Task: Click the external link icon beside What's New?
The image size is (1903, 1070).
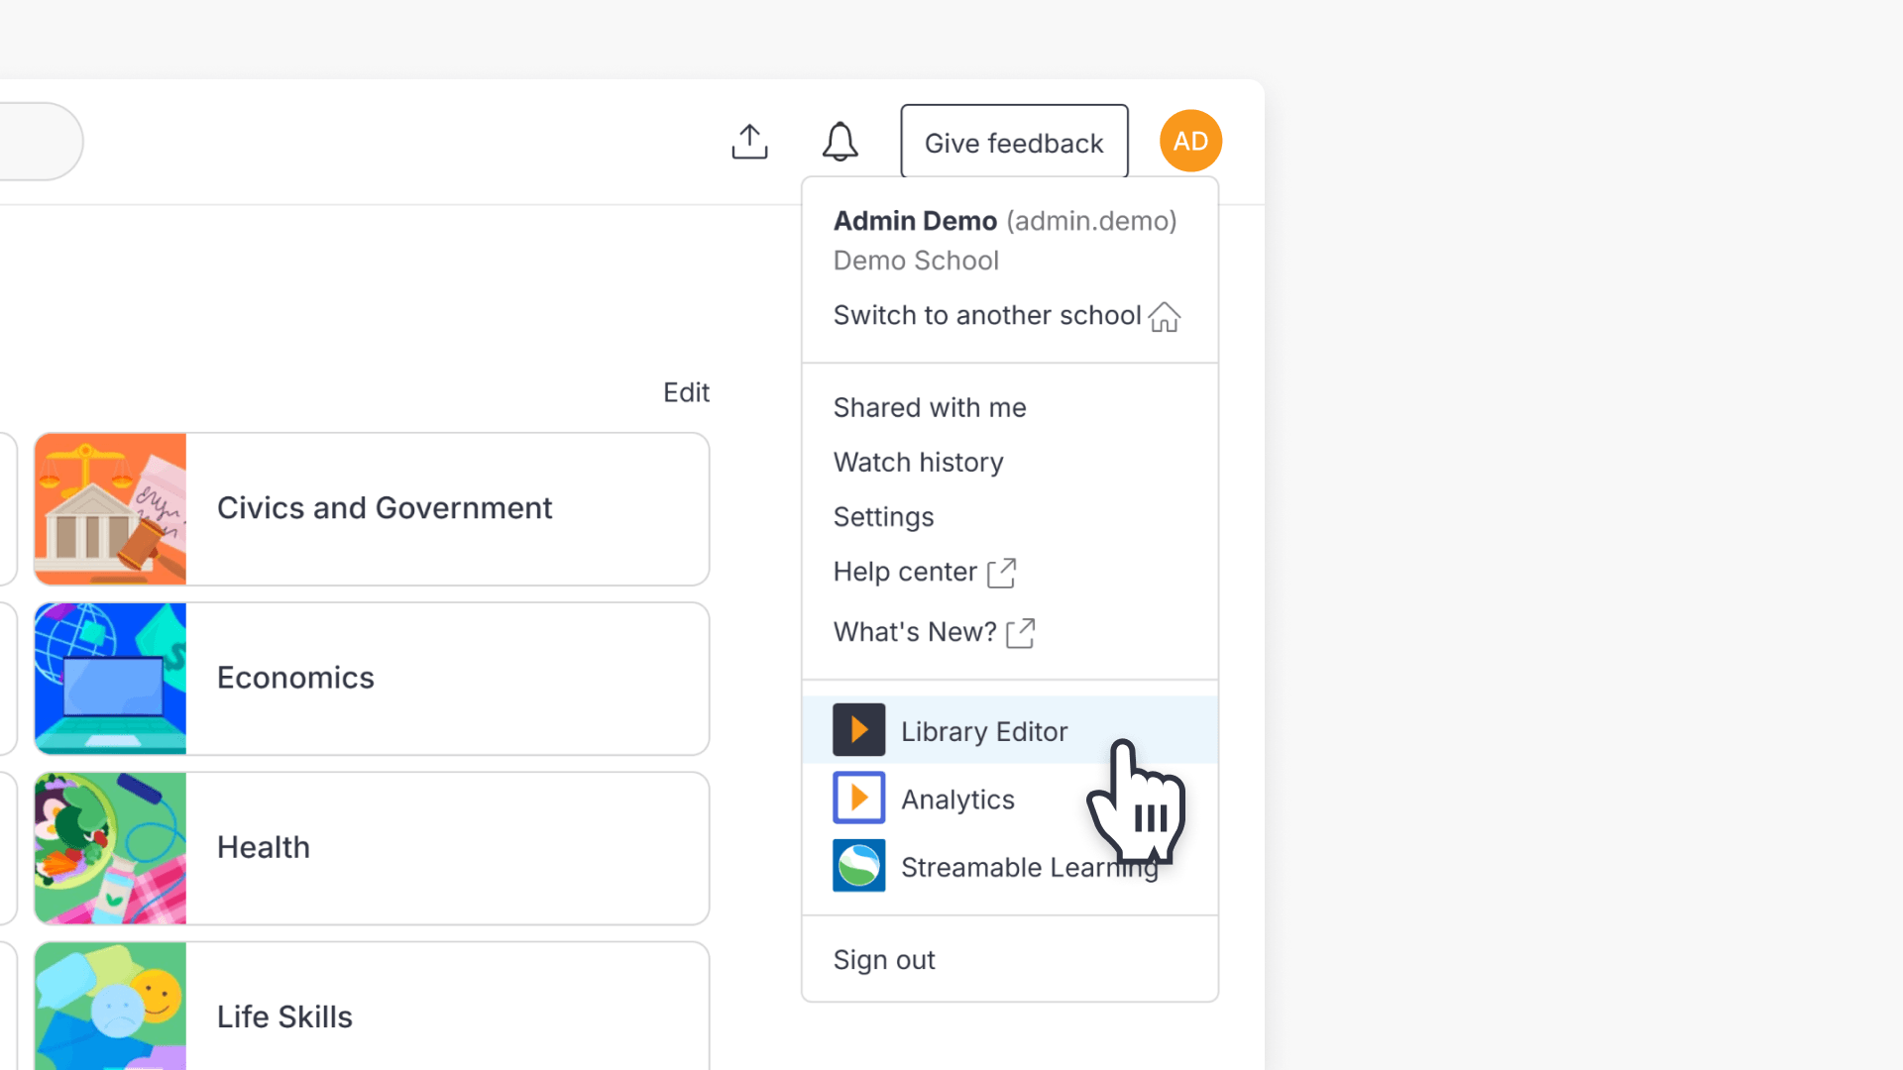Action: [1021, 633]
